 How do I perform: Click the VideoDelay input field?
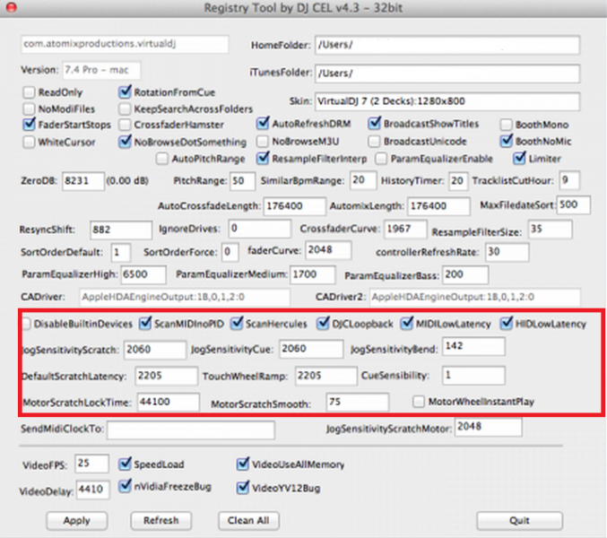pos(93,490)
